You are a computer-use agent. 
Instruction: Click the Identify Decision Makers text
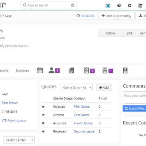click(x=14, y=46)
